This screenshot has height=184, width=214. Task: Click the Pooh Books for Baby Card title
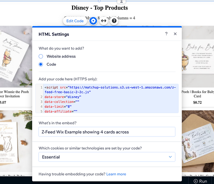point(198,94)
